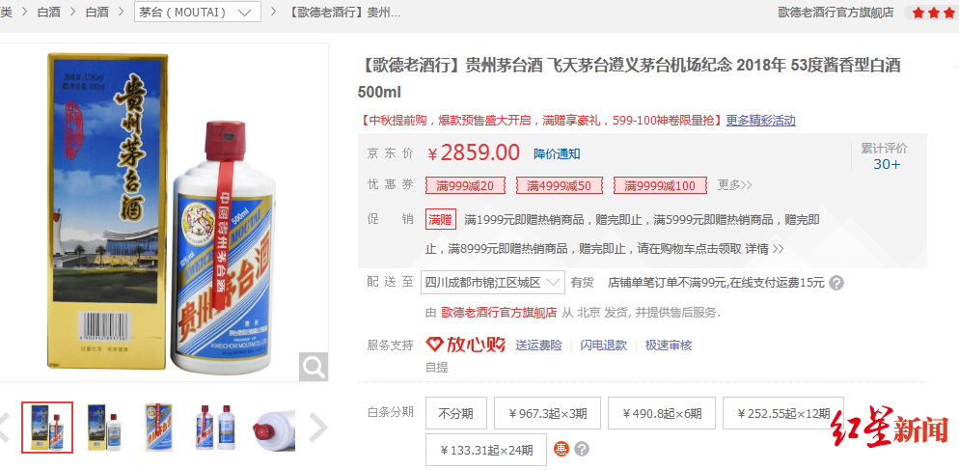Click the store star rating icons
This screenshot has width=959, height=470.
coord(931,13)
